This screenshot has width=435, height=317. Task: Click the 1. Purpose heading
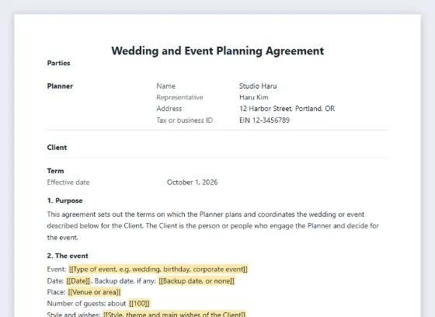click(x=65, y=200)
